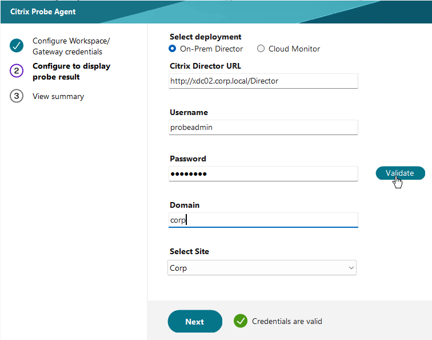Click the Credentials are valid message
The width and height of the screenshot is (432, 340).
pyautogui.click(x=287, y=321)
